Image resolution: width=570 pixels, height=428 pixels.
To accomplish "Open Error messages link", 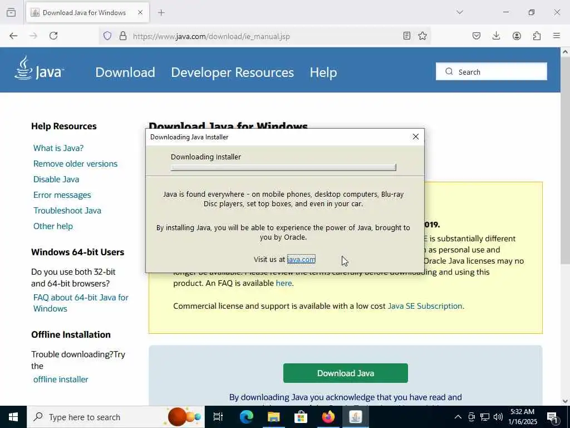I will click(x=62, y=195).
